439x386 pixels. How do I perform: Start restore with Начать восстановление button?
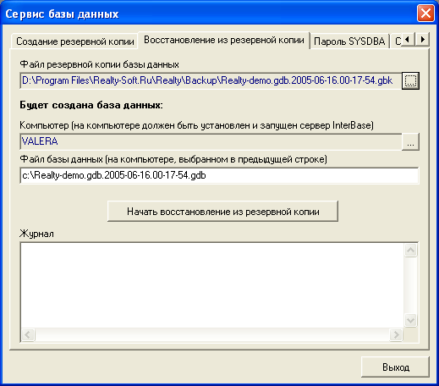click(x=222, y=212)
